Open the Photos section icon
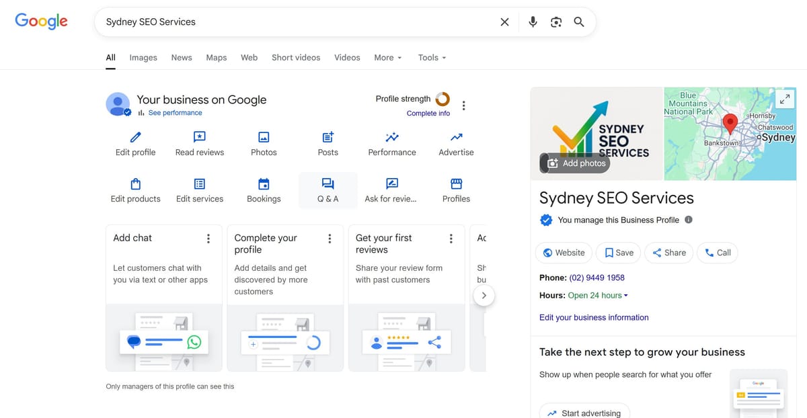Screen dimensions: 807x418 pyautogui.click(x=263, y=137)
